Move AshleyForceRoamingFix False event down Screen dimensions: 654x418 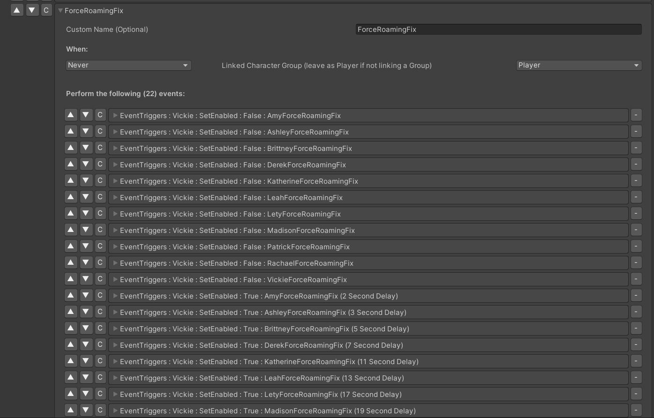click(x=85, y=132)
